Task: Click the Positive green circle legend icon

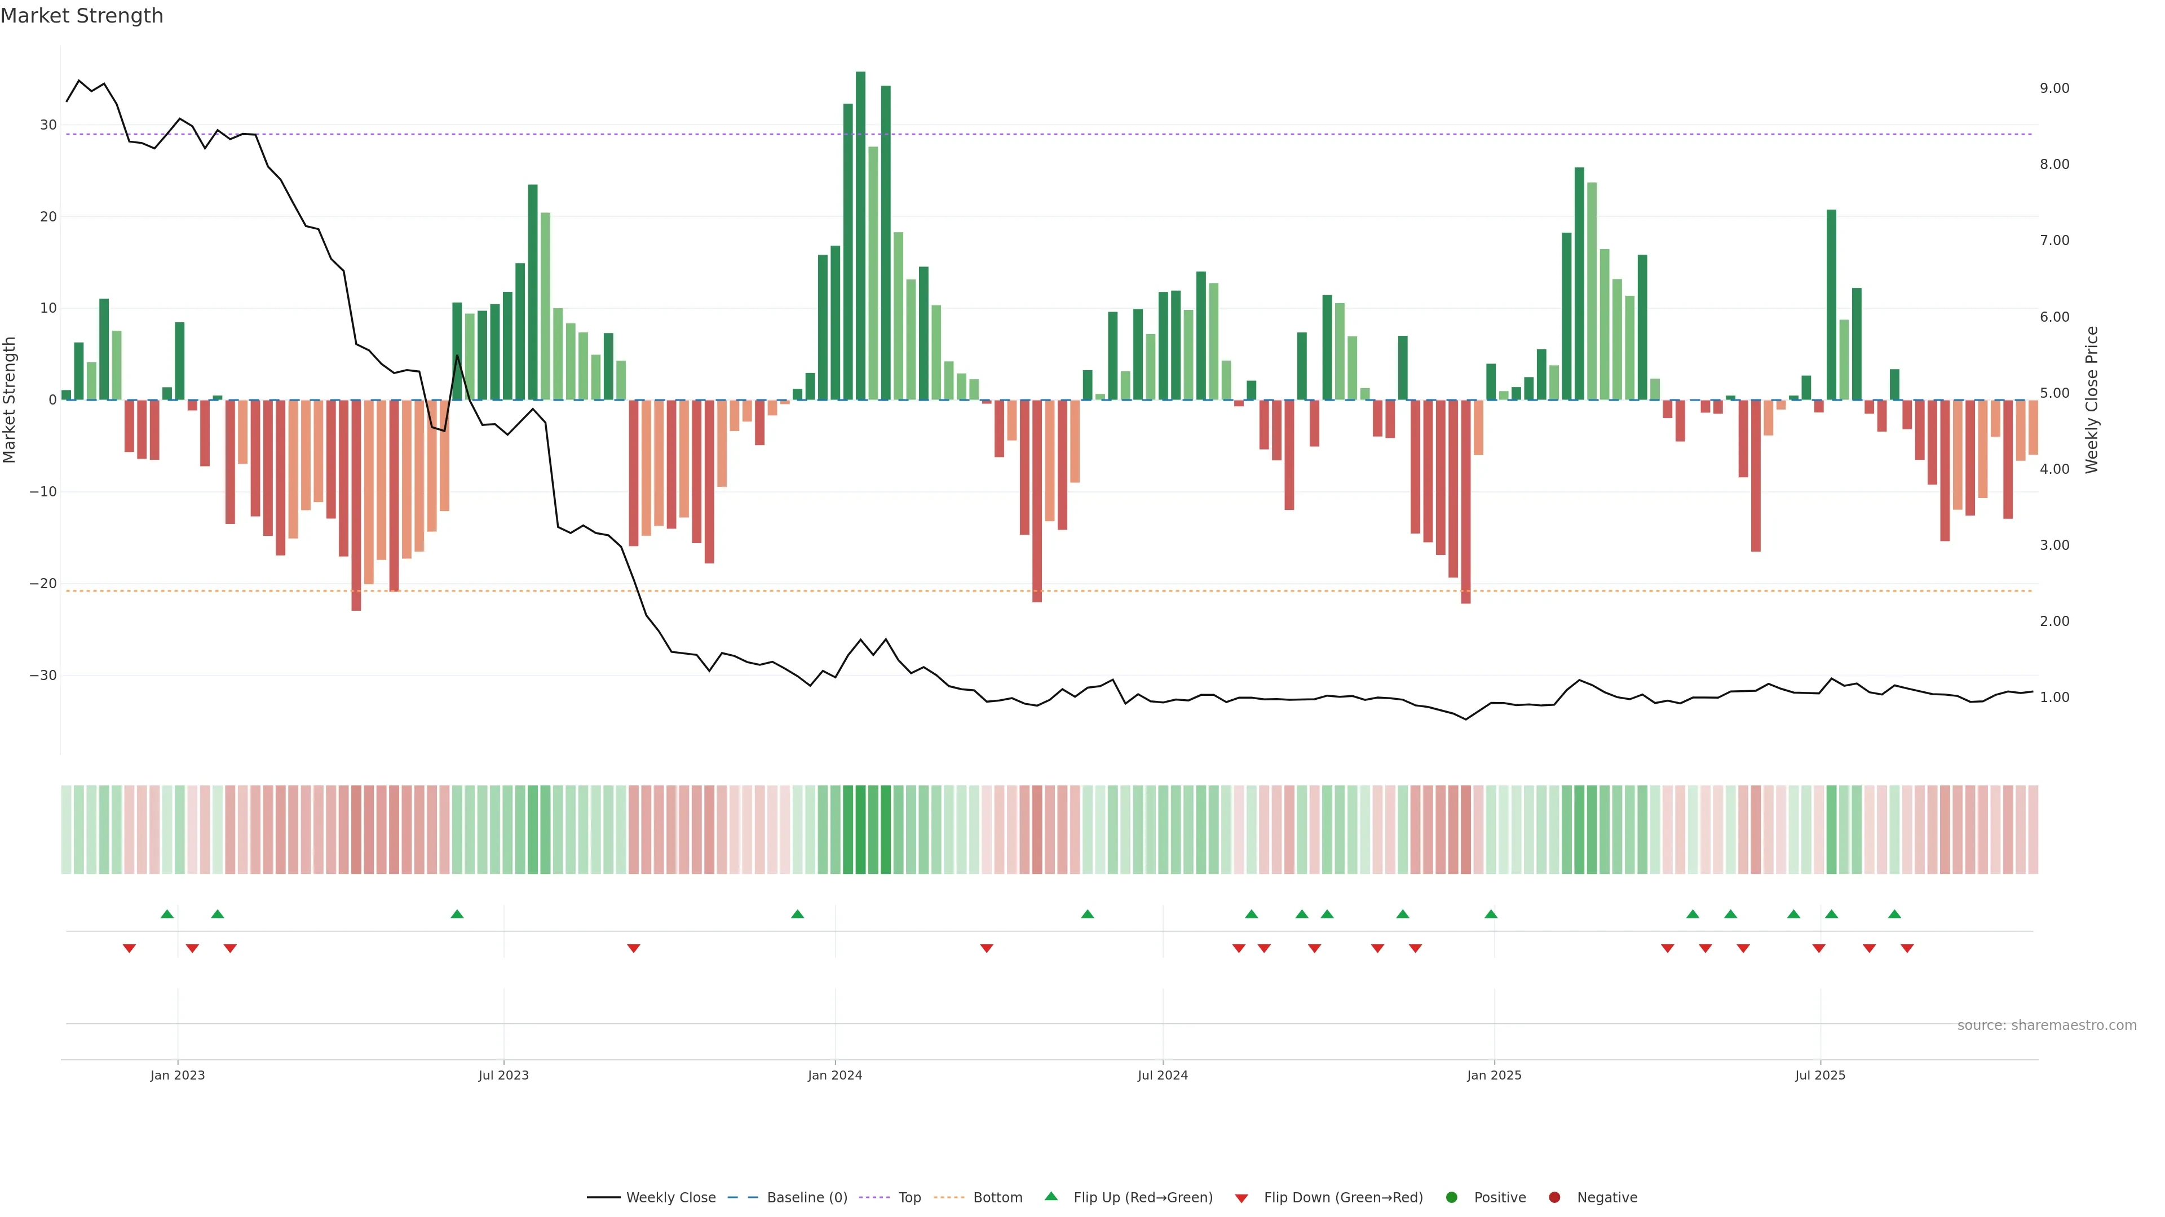Action: (x=1451, y=1198)
